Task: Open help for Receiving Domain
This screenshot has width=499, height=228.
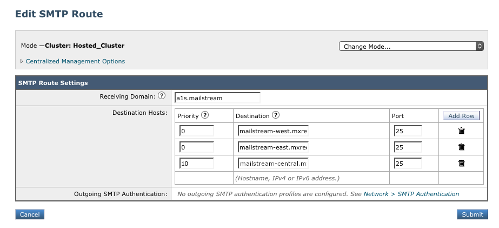Action: (x=161, y=96)
